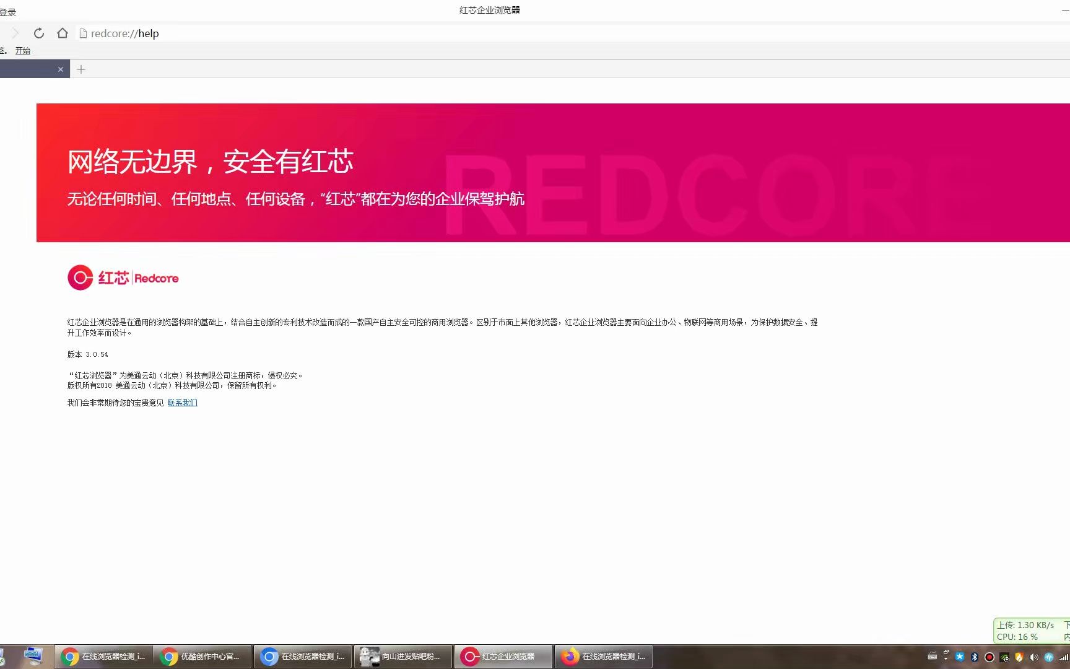Open the keyboard input tray icon

coord(933,657)
